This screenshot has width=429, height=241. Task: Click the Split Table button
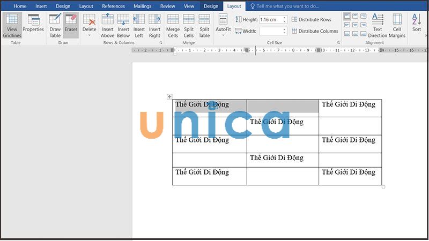coord(204,25)
